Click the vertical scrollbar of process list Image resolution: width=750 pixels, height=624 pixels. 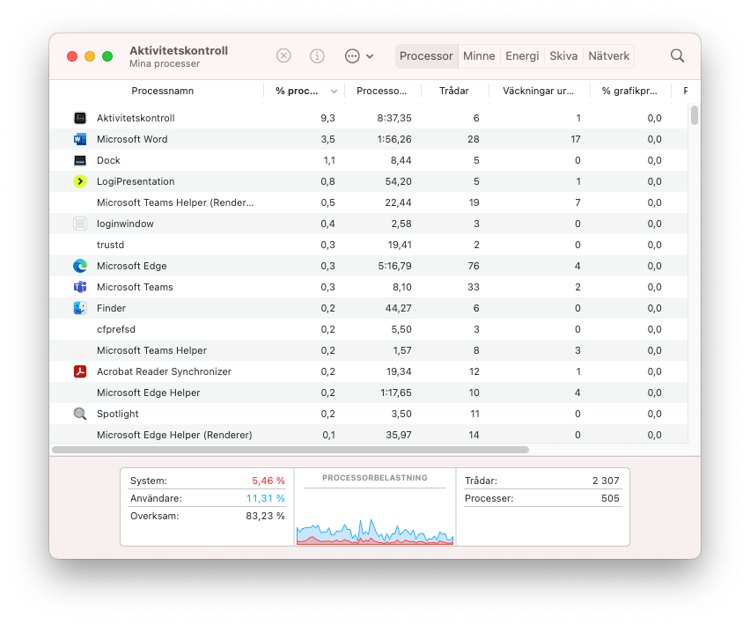[x=695, y=115]
